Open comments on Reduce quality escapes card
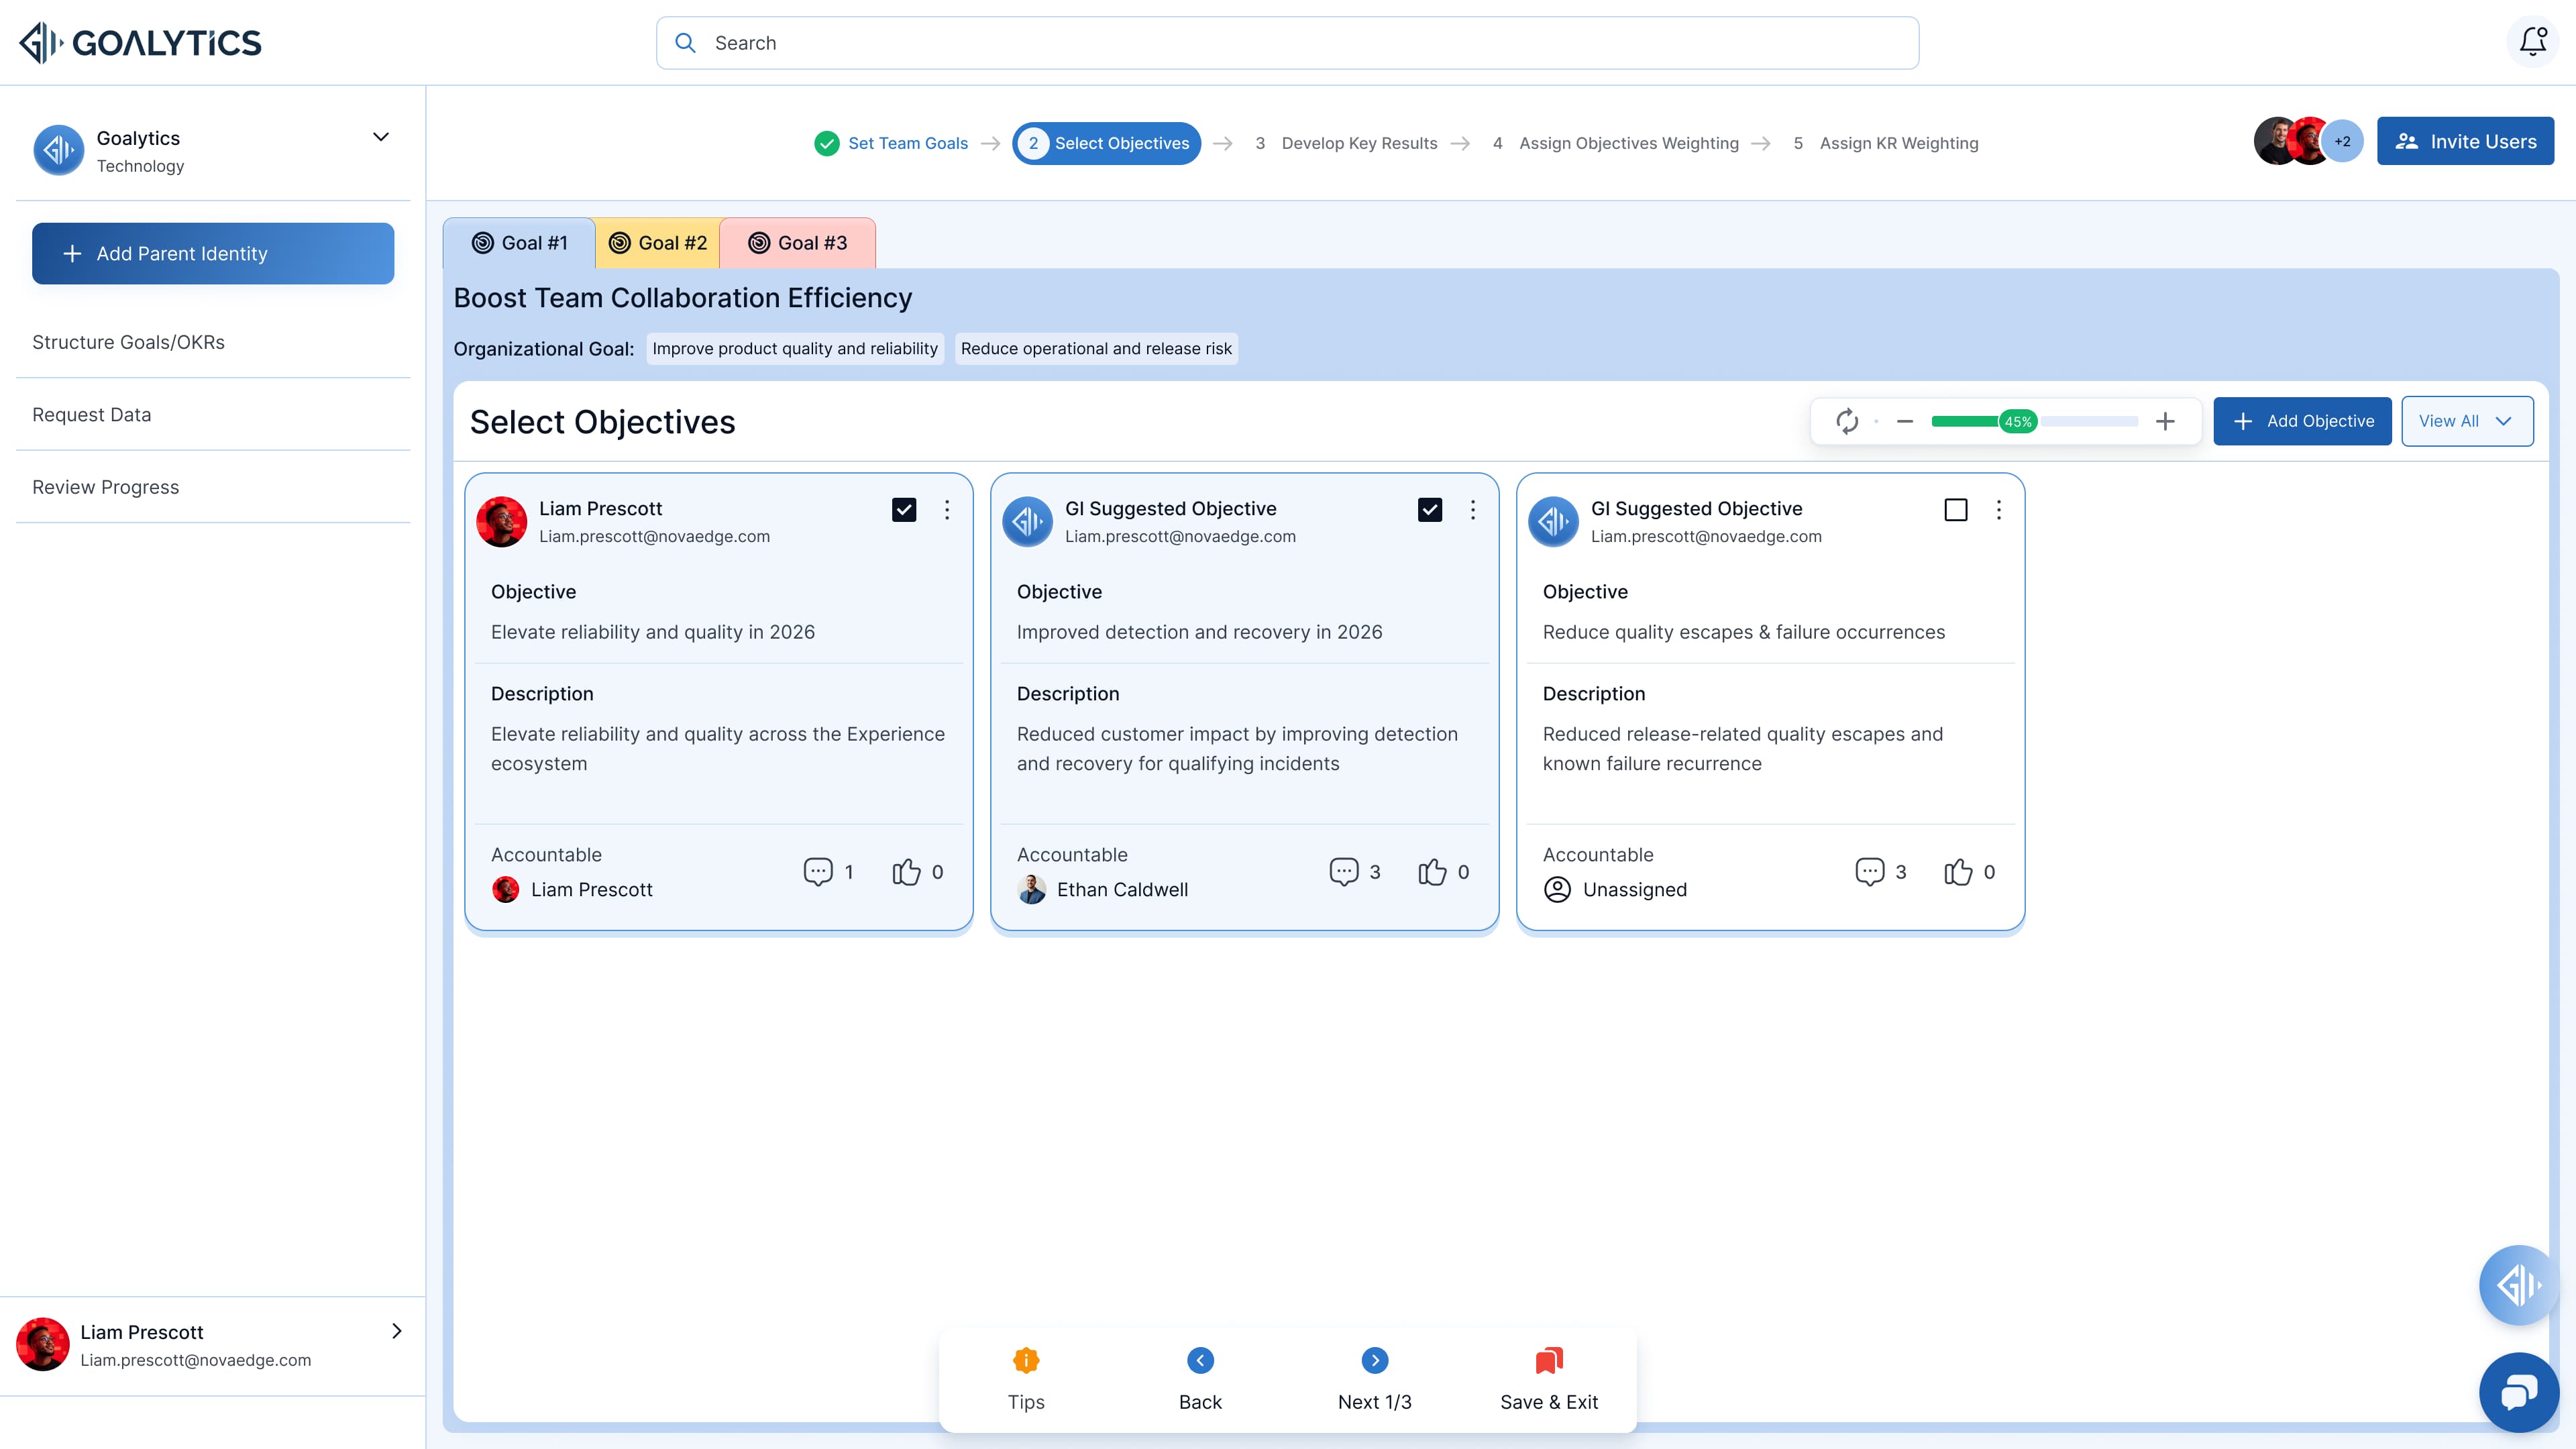 [x=1870, y=871]
